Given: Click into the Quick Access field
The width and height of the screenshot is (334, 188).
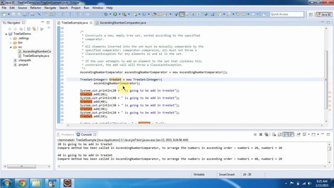Looking at the screenshot, I should [287, 14].
